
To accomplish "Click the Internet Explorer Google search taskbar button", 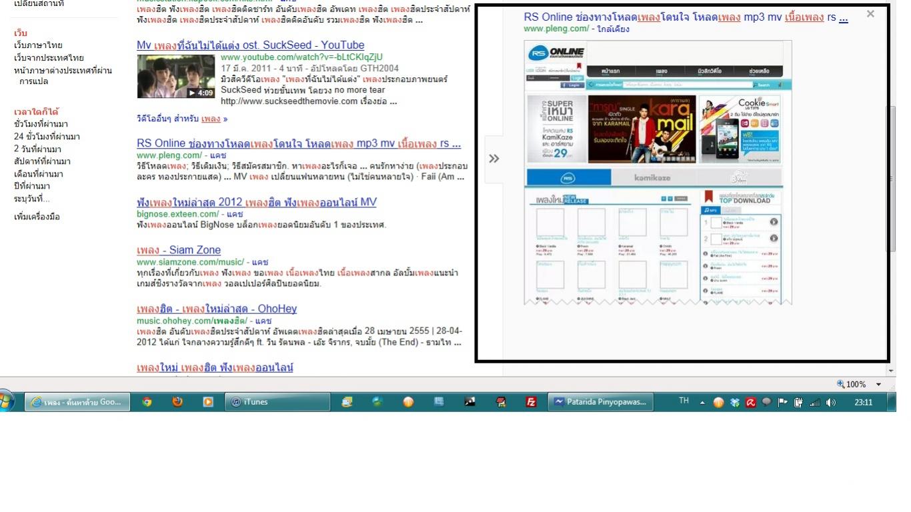I will 78,402.
